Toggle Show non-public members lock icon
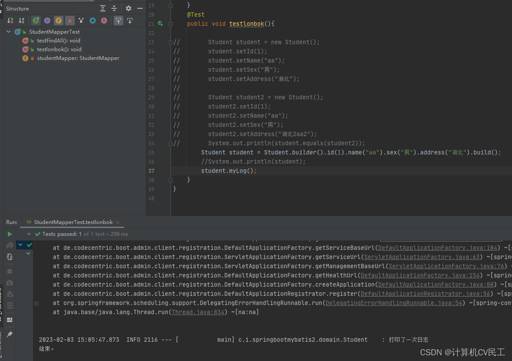This screenshot has height=361, width=512. (x=70, y=21)
